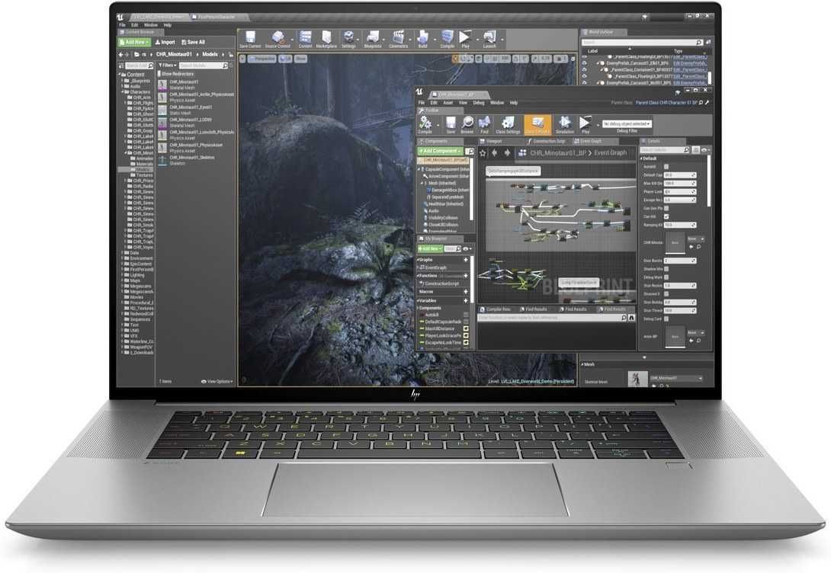Toggle visibility eye of first World Outliner row
The height and width of the screenshot is (573, 831).
click(584, 56)
